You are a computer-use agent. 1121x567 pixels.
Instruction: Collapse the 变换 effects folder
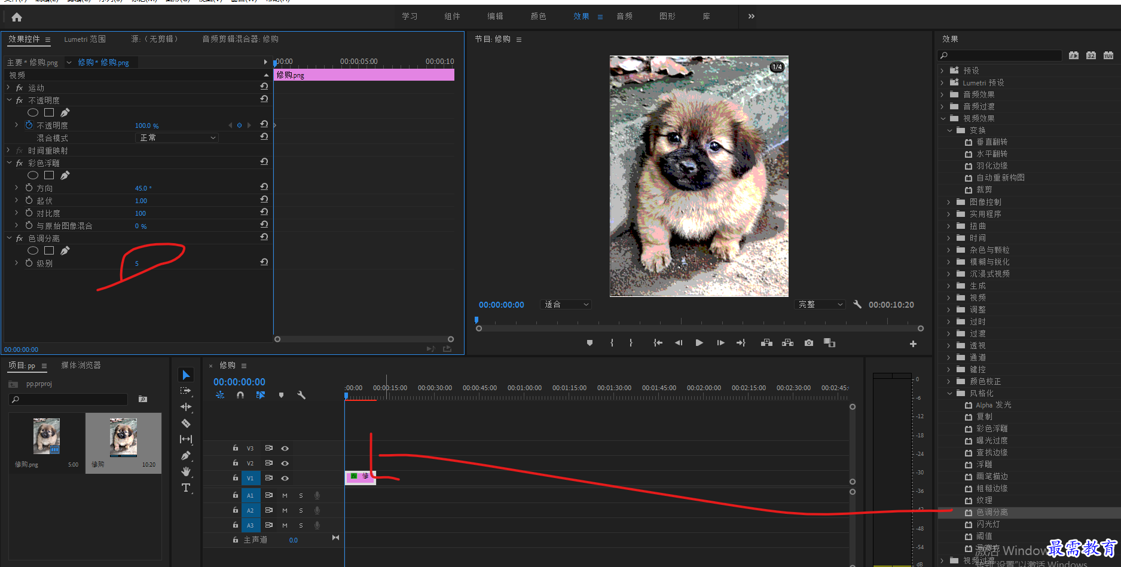click(949, 130)
